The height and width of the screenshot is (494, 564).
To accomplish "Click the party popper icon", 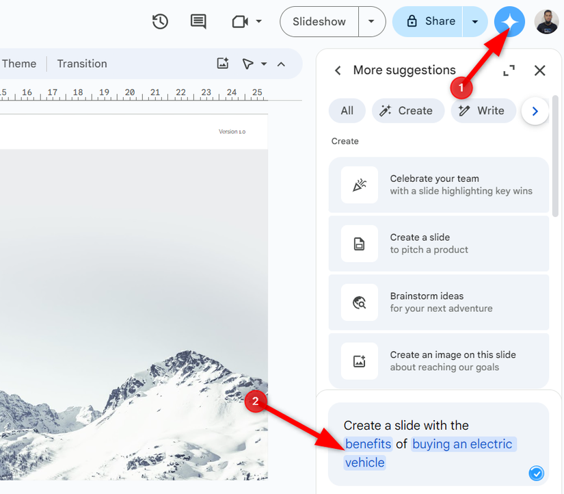I will click(360, 185).
